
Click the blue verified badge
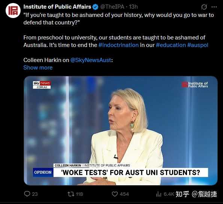[96, 7]
